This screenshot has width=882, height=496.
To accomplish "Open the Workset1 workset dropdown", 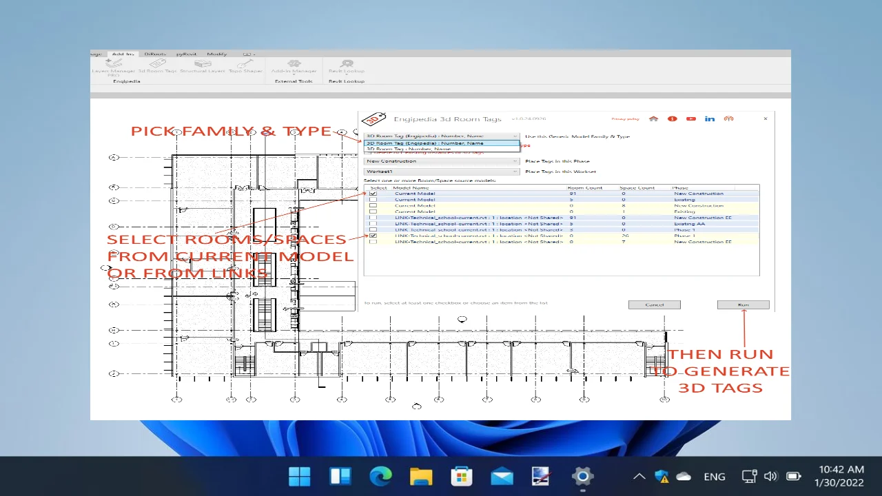I will [442, 172].
